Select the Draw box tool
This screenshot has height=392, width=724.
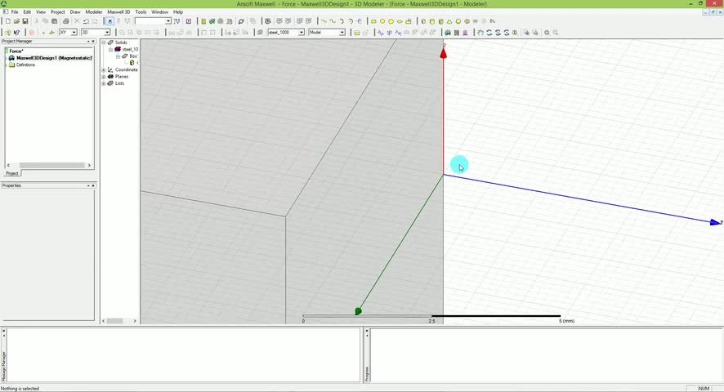[x=423, y=21]
